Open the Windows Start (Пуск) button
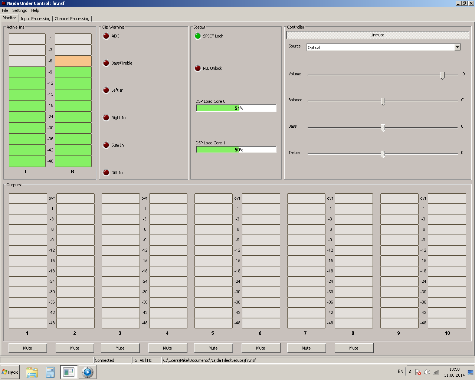This screenshot has height=380, width=475. pyautogui.click(x=10, y=372)
